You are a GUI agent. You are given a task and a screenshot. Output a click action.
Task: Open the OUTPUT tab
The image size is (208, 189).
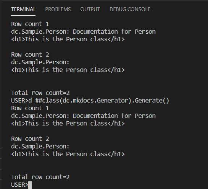[90, 9]
